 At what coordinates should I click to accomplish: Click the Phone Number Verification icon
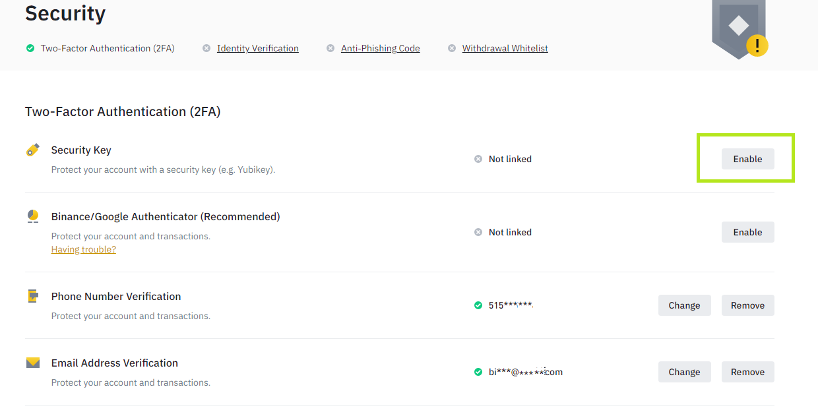pos(33,296)
